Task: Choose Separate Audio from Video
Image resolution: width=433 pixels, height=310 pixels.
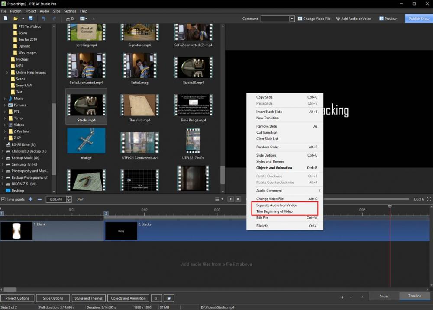Action: [x=276, y=205]
